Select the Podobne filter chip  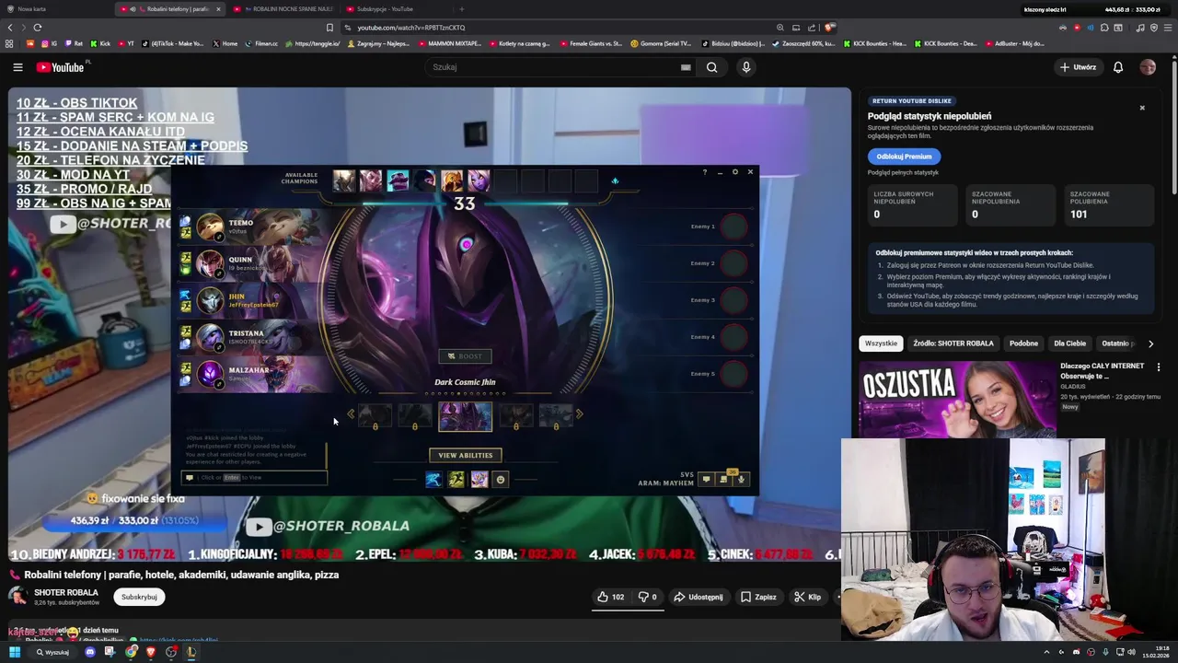(1023, 343)
